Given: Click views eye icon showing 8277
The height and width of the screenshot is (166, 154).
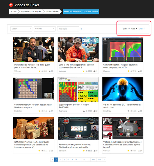Looking at the screenshot, I should point(42,151).
